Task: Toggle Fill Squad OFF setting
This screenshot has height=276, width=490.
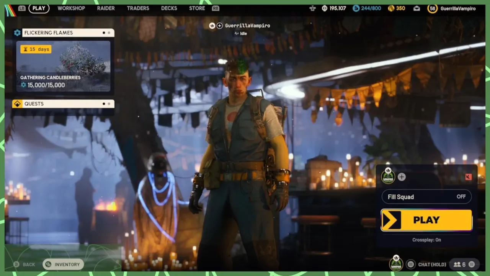Action: 426,197
